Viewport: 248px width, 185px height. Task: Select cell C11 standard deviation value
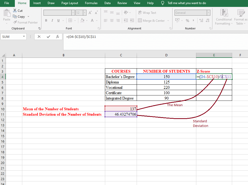click(121, 114)
